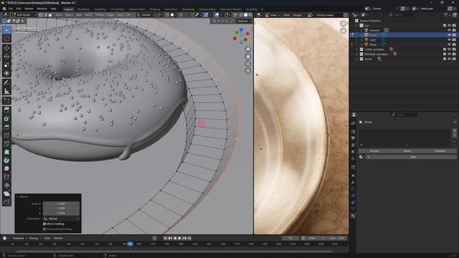Enable edge select mode
The width and height of the screenshot is (459, 258).
coord(45,14)
